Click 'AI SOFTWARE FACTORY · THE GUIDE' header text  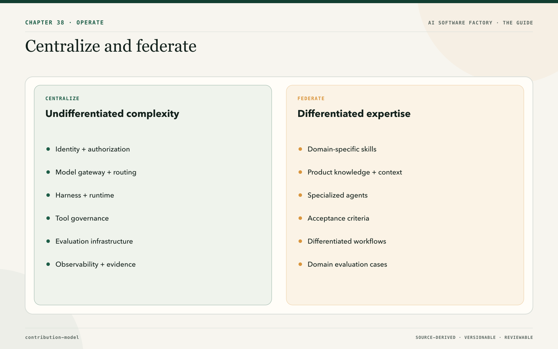pos(481,23)
